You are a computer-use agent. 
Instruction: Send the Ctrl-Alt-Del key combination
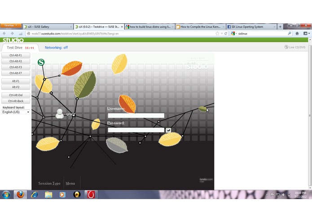point(16,95)
